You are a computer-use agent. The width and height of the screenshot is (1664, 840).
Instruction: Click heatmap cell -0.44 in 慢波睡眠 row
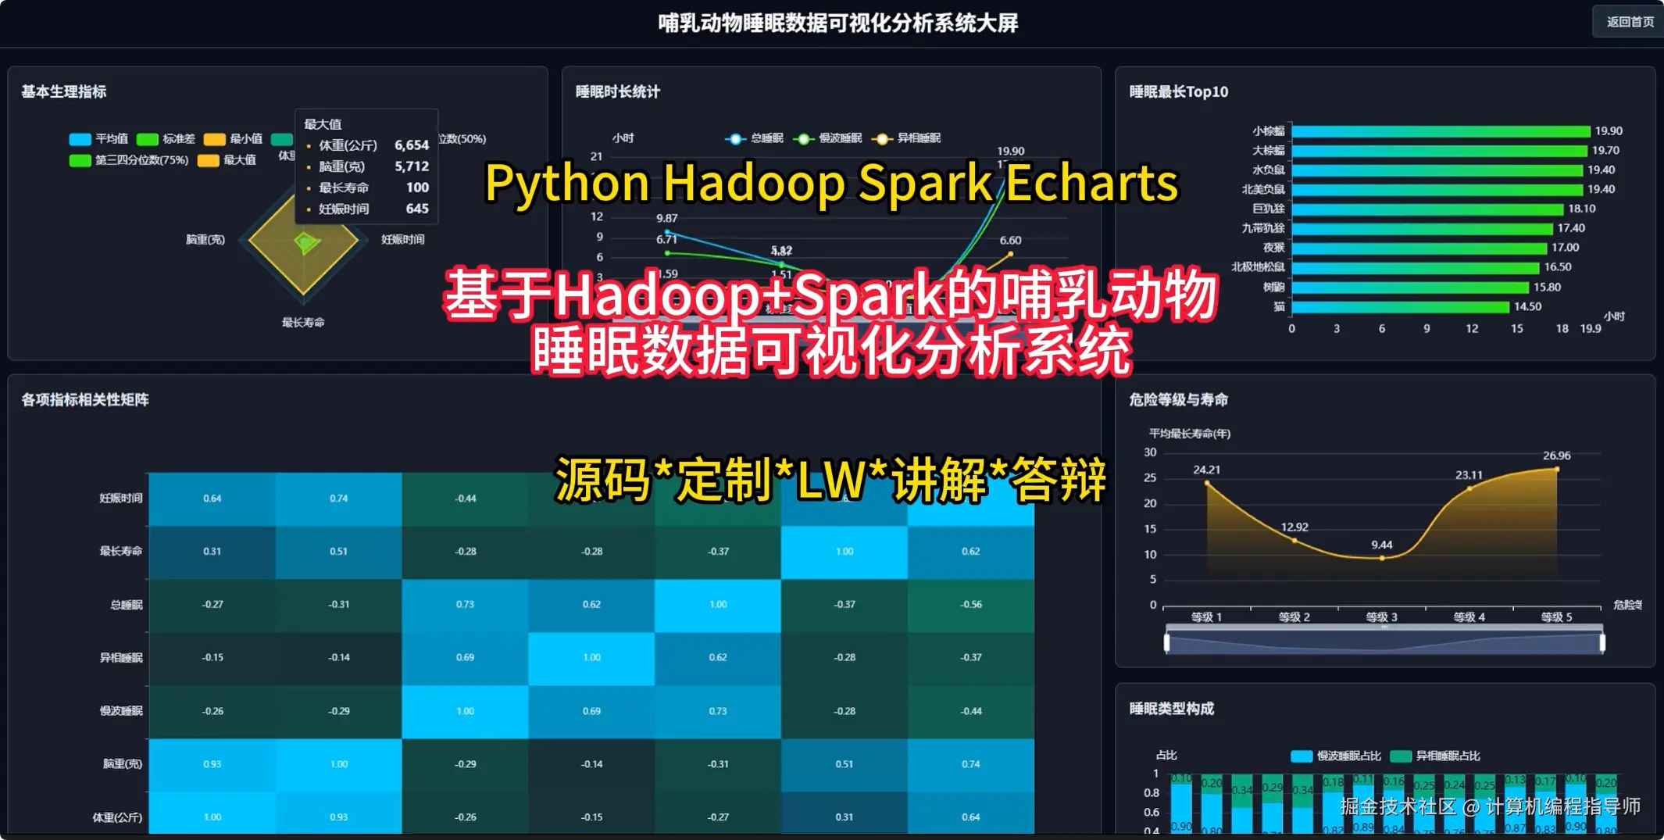tap(971, 711)
